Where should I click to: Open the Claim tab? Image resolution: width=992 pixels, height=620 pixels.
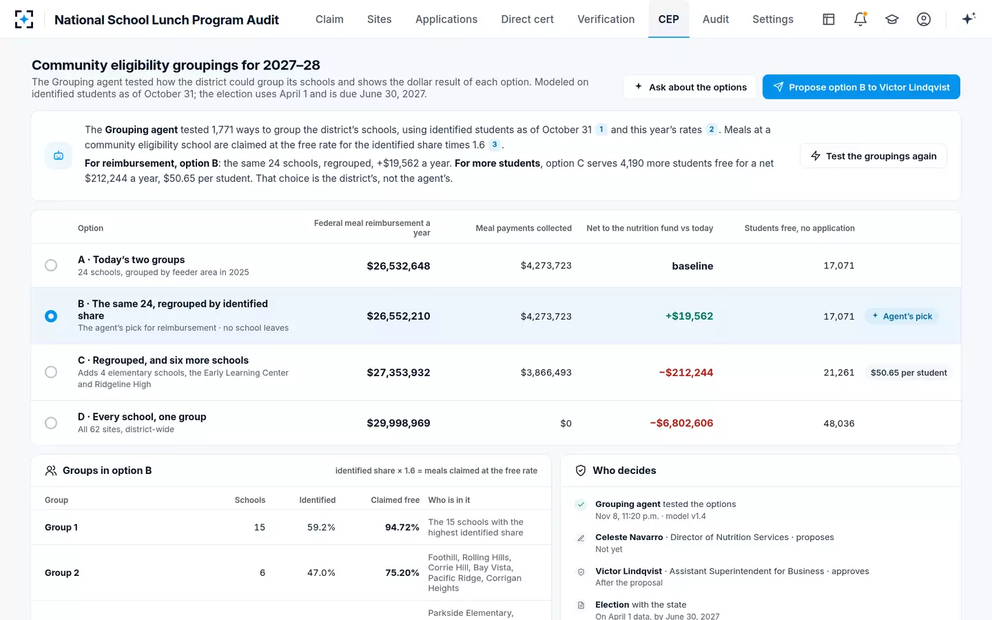(x=329, y=19)
